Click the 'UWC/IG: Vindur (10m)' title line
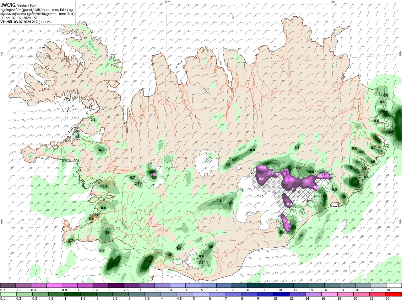 19,5
